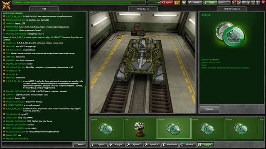The height and width of the screenshot is (149, 266).
Task: Click the crystals balance indicator
Action: [x=154, y=3]
